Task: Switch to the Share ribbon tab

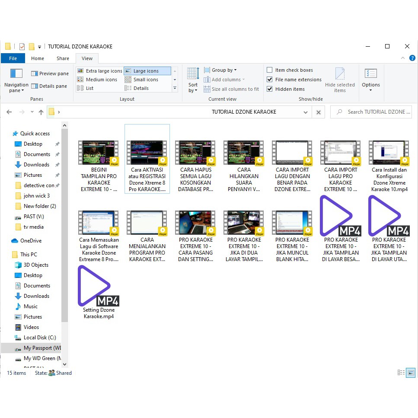Action: [63, 58]
